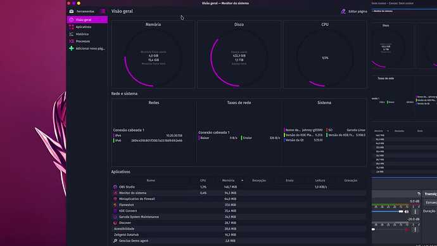Sort the table by Envio column
The height and width of the screenshot is (246, 437).
pyautogui.click(x=289, y=181)
